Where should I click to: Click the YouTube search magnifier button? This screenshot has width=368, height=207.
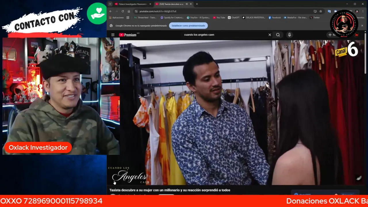coord(278,35)
